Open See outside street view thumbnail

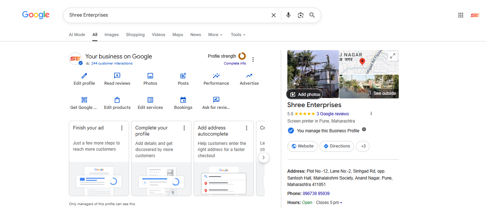tap(369, 87)
